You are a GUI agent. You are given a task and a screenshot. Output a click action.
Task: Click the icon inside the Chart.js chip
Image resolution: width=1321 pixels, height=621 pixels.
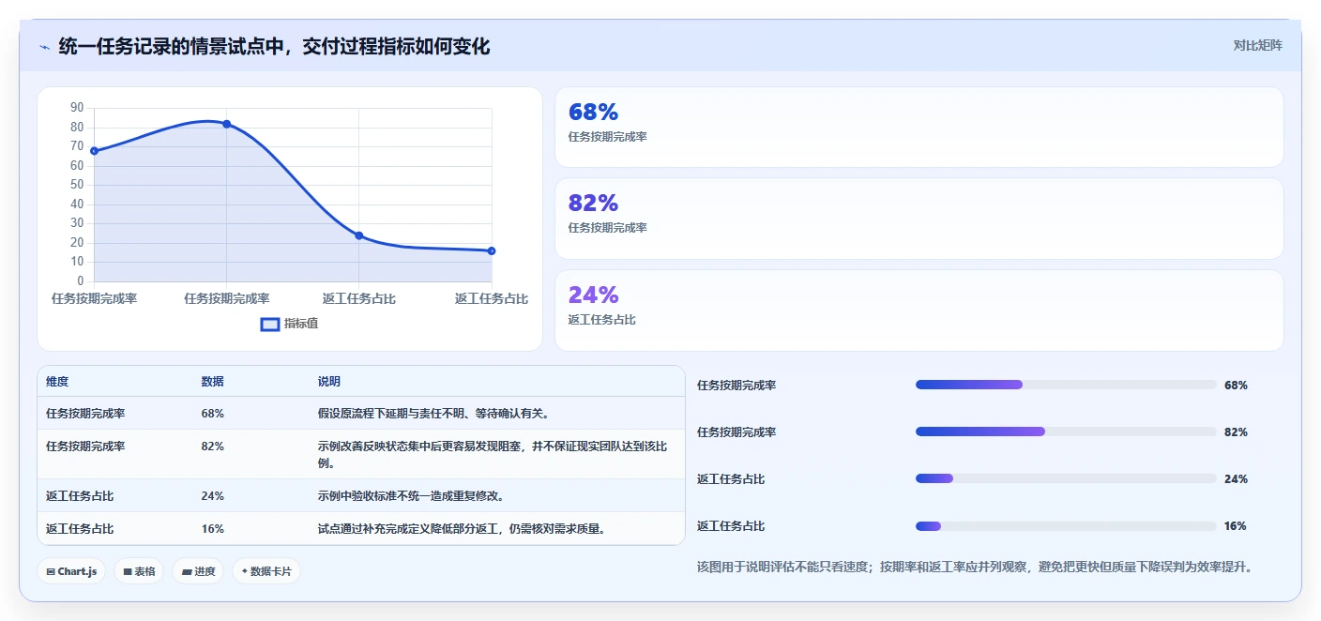click(x=51, y=571)
